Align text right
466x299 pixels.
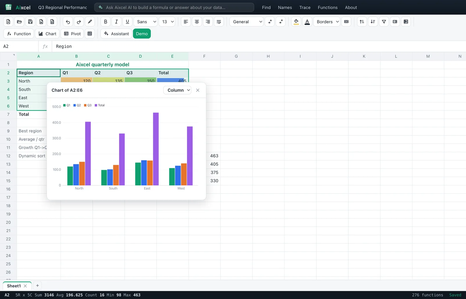click(x=208, y=22)
